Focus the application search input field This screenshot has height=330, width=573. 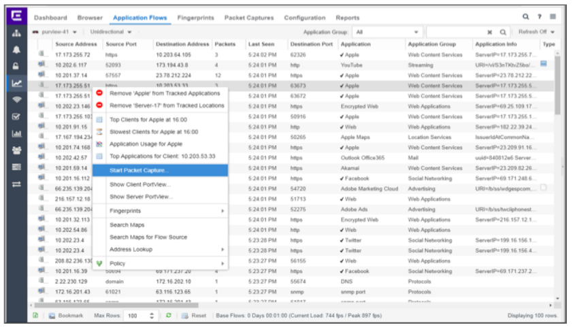(456, 32)
